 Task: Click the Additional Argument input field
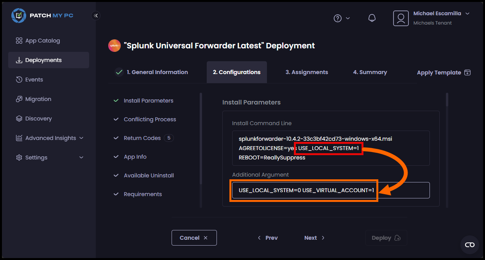tap(331, 190)
